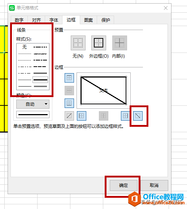
Task: Choose the thin dash-dot line style
Action: 25,73
